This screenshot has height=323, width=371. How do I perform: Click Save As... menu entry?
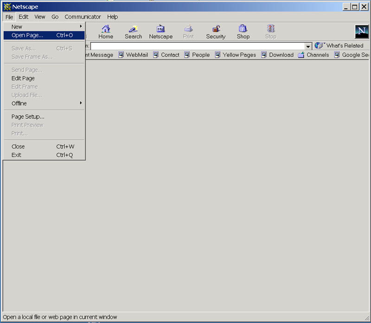click(44, 49)
